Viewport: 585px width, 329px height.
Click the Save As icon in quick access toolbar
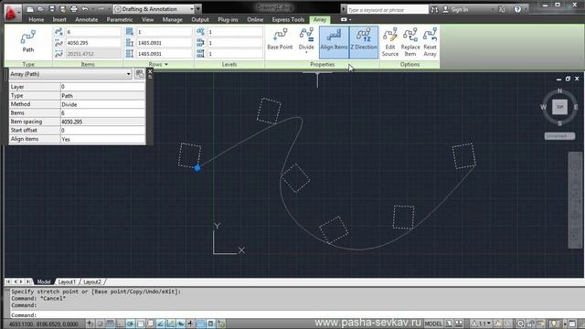63,9
